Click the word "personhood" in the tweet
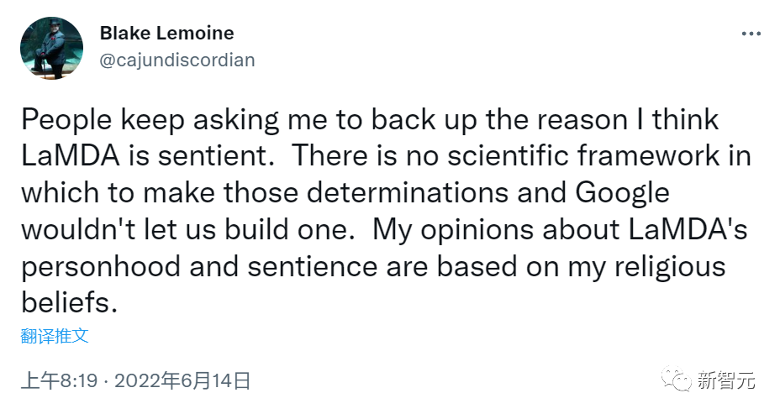The image size is (780, 414). tap(100, 265)
